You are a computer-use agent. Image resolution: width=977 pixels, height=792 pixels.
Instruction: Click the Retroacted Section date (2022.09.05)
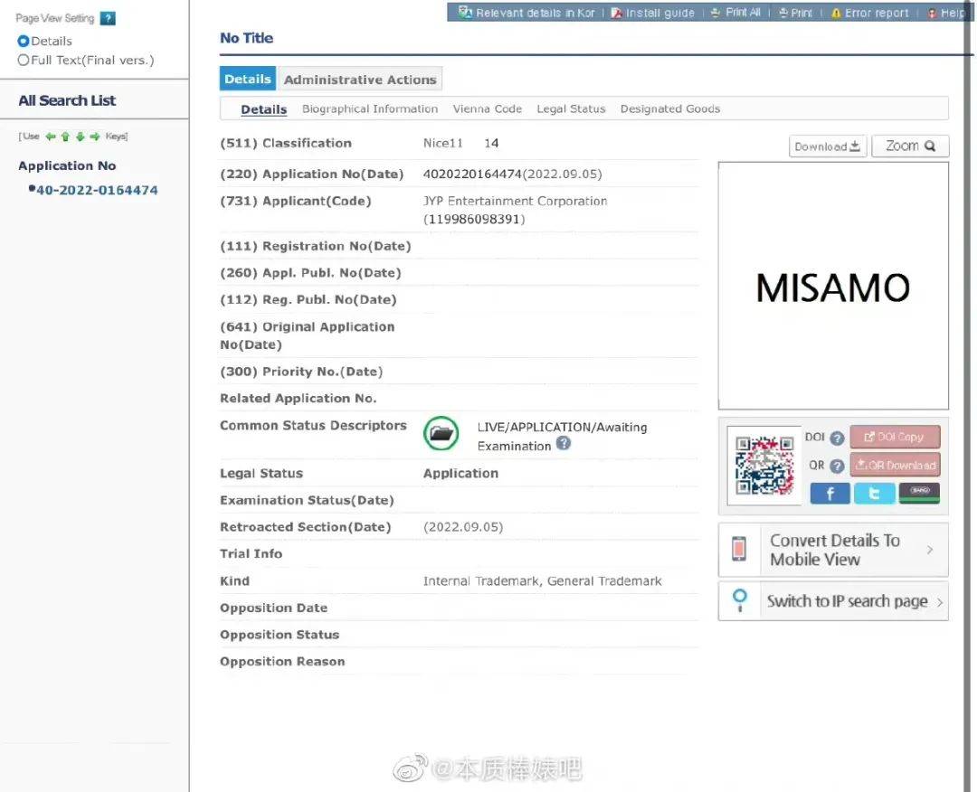pos(463,527)
